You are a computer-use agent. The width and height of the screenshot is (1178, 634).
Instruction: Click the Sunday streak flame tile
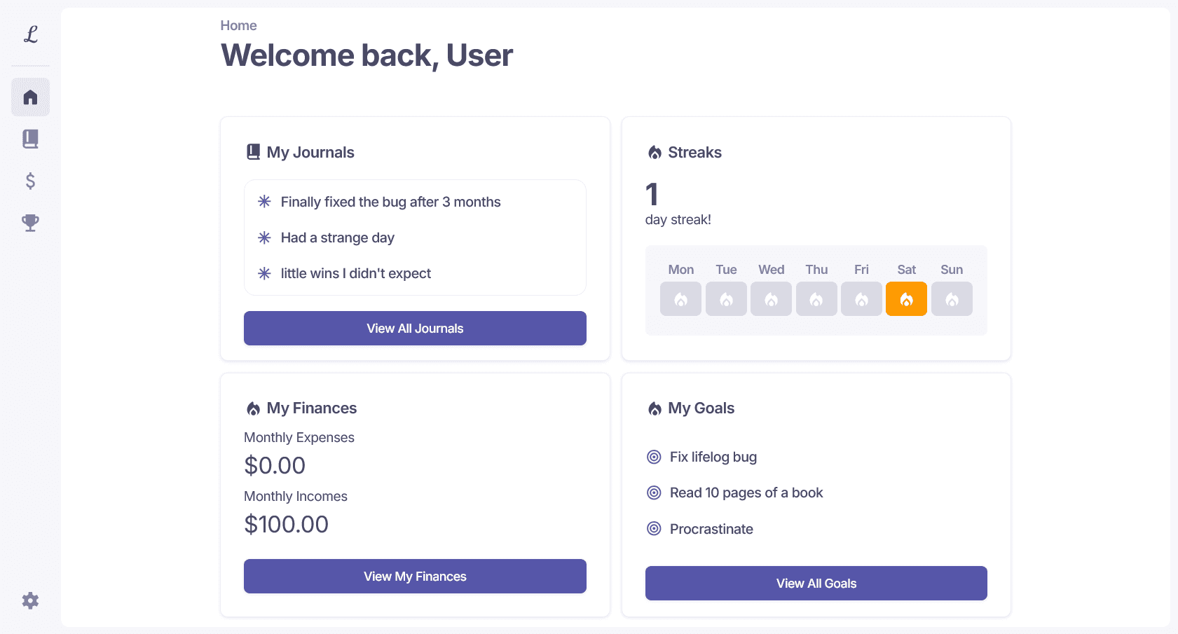point(952,299)
